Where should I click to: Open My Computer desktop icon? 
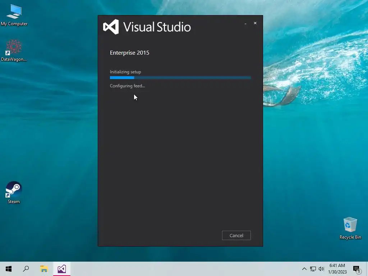click(14, 15)
